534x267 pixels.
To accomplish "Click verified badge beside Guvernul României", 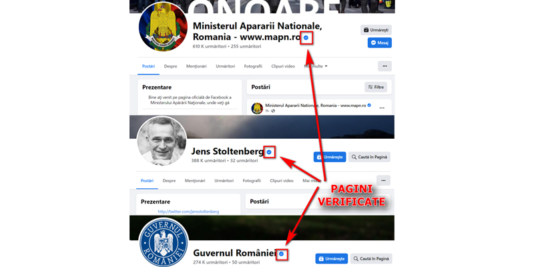I will (282, 254).
